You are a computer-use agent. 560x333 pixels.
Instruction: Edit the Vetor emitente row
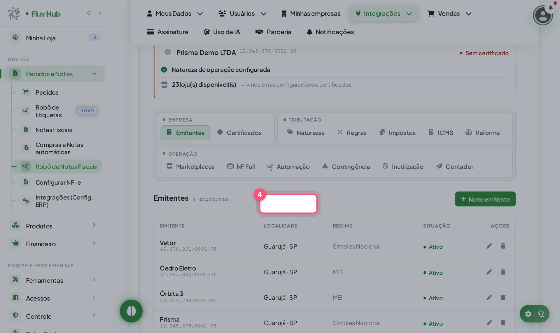[x=489, y=246]
